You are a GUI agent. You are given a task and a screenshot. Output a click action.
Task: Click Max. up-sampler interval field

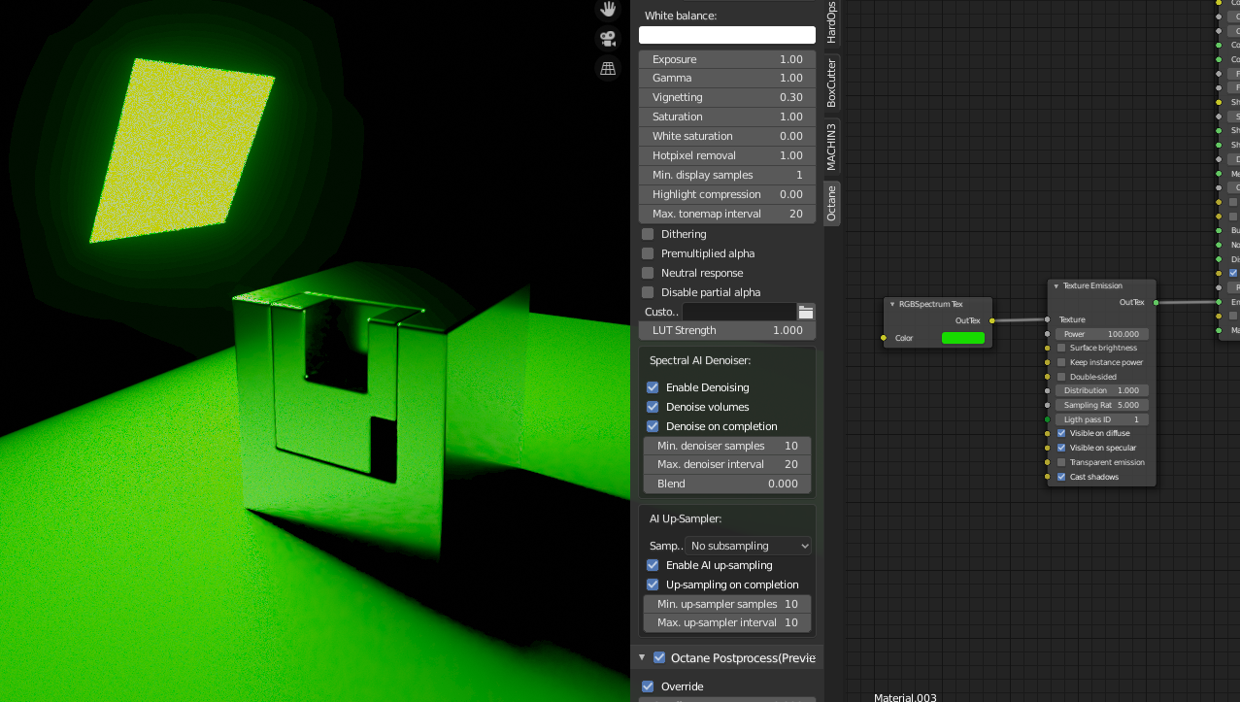[x=727, y=622]
